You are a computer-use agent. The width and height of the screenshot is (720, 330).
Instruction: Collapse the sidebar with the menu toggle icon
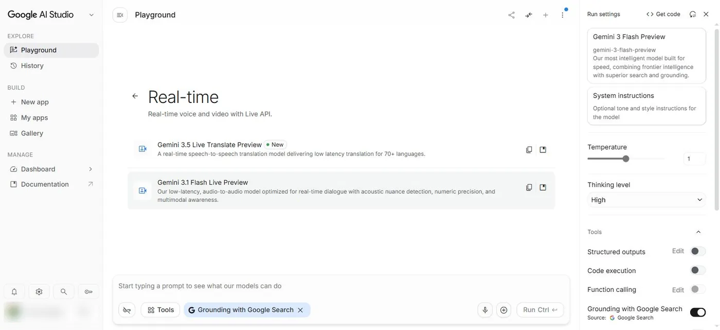[x=120, y=15]
